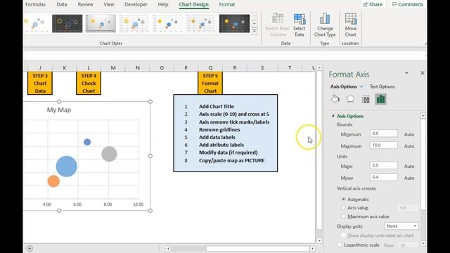
Task: Open the Display units dropdown
Action: [x=401, y=226]
